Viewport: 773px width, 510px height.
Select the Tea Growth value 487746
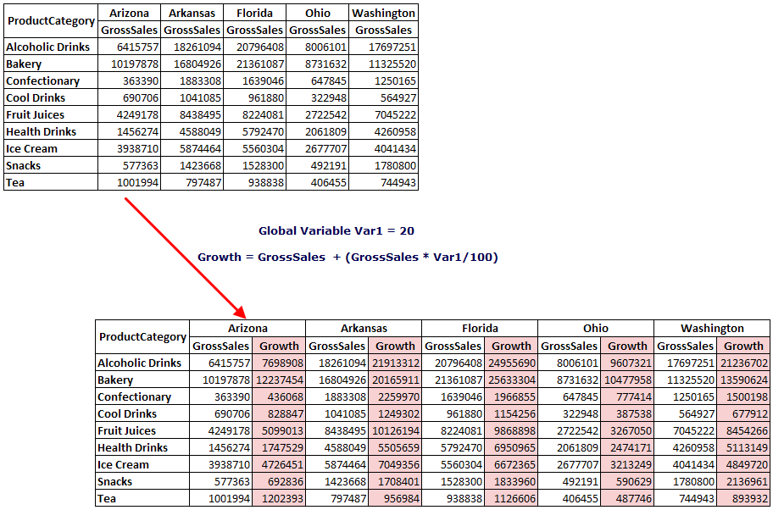click(x=627, y=498)
